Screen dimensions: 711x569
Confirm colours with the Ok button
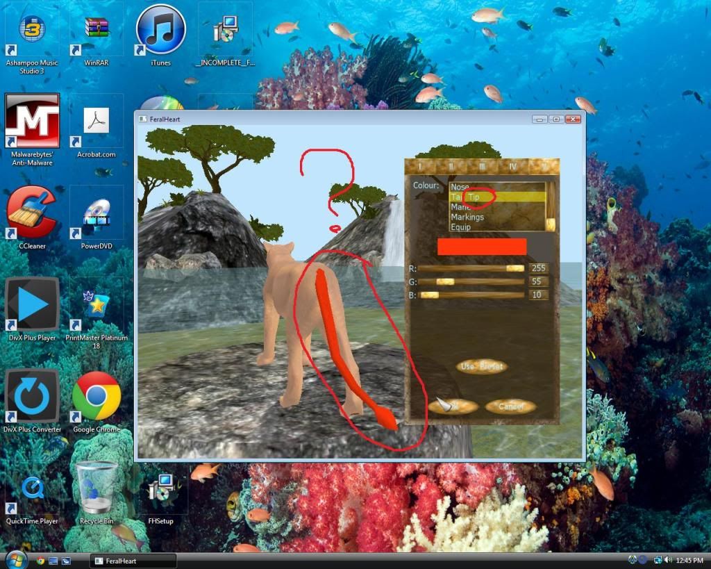[453, 406]
